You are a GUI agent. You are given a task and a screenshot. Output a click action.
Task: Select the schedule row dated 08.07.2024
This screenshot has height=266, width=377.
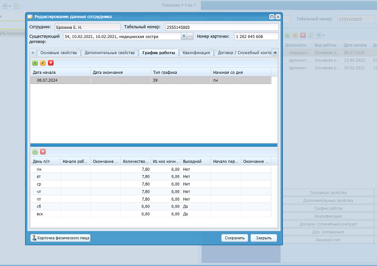[151, 80]
